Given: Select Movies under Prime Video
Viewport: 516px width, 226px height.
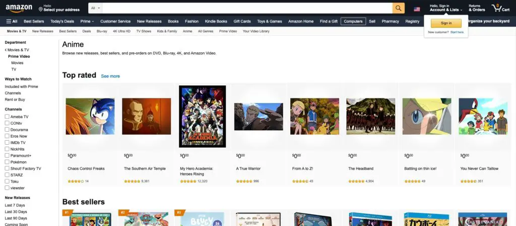Looking at the screenshot, I should pos(18,63).
